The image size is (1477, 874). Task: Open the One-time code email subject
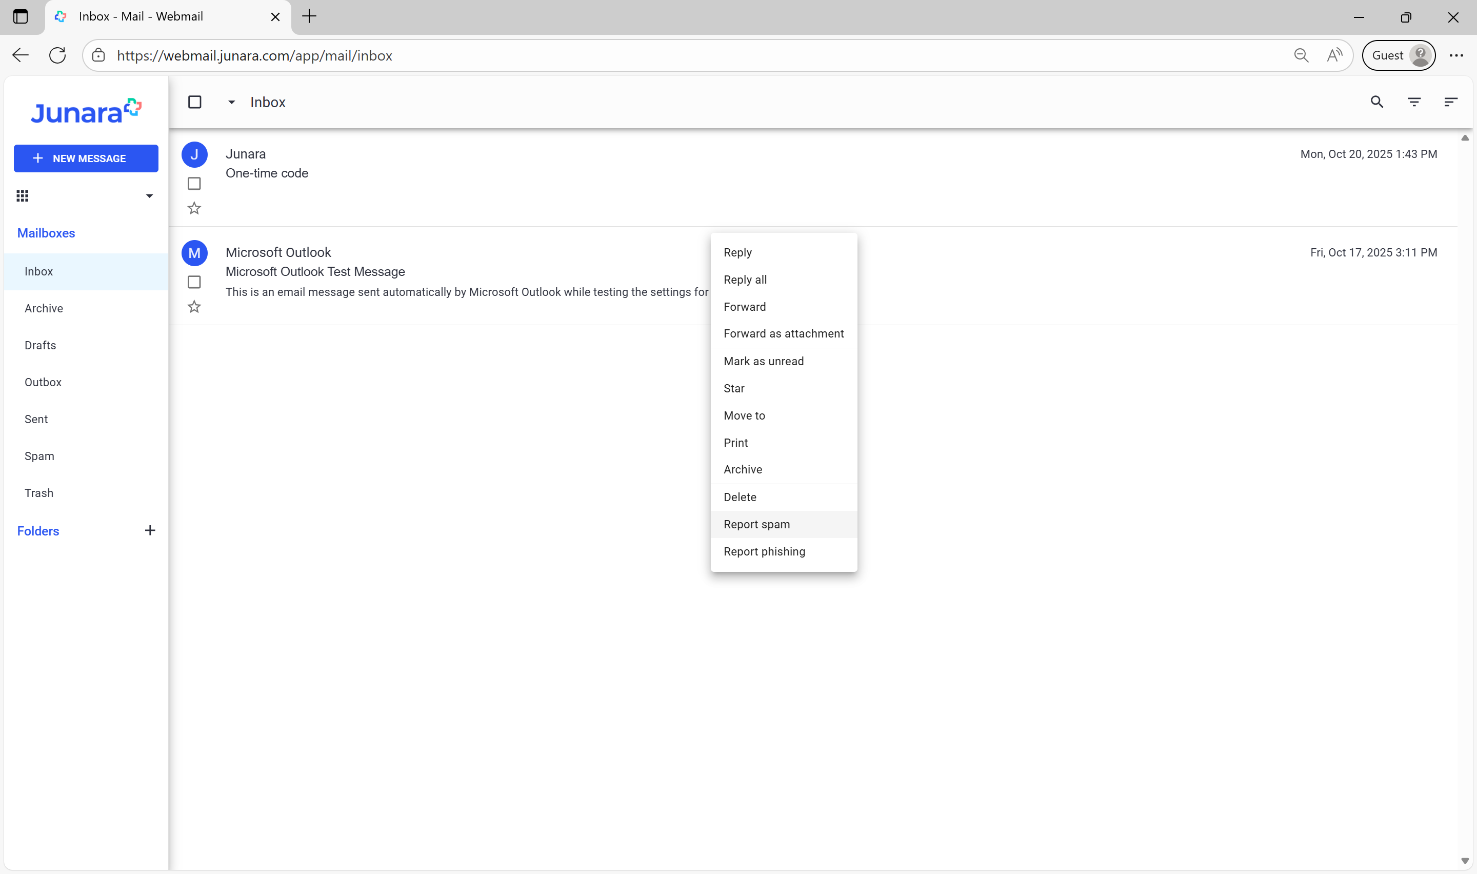pos(267,173)
